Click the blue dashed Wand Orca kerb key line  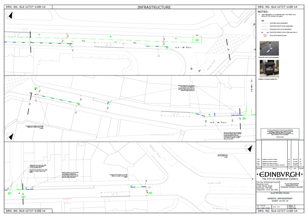265,32
